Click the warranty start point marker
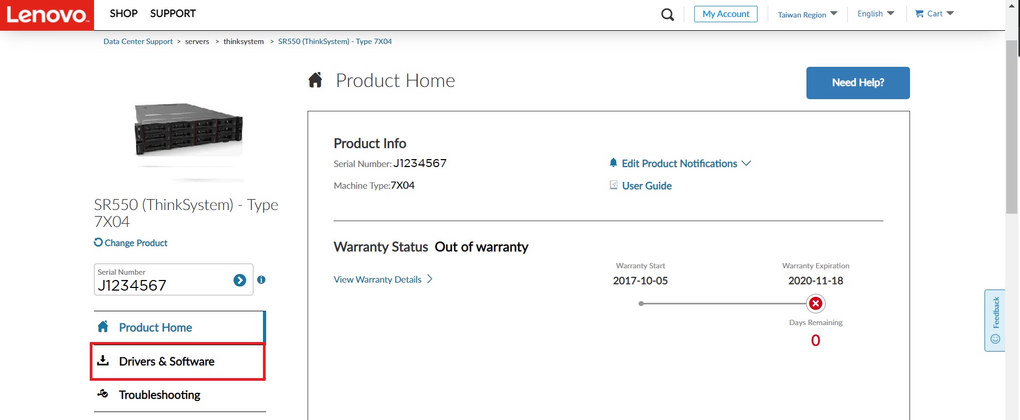This screenshot has height=420, width=1020. click(x=641, y=304)
